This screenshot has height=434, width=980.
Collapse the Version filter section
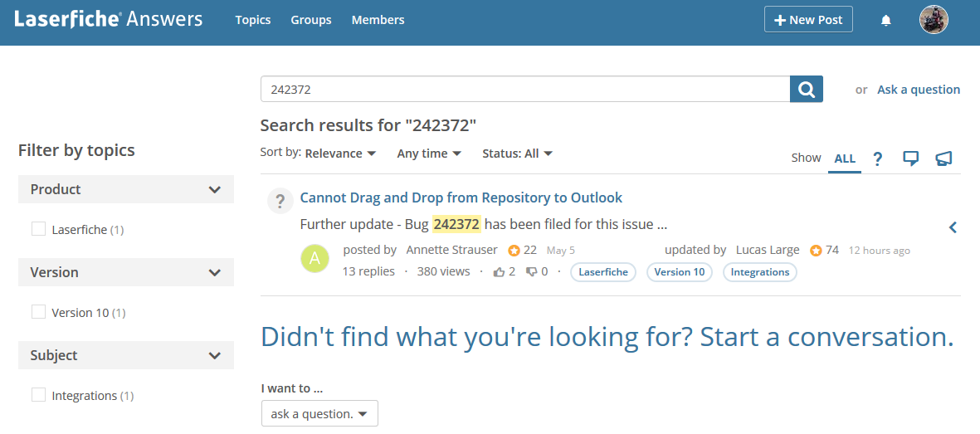(x=214, y=273)
